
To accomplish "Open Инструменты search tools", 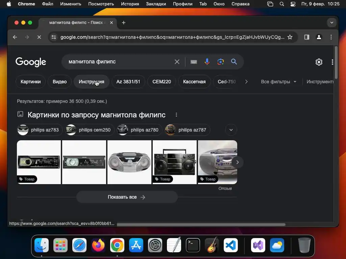I will 320,82.
